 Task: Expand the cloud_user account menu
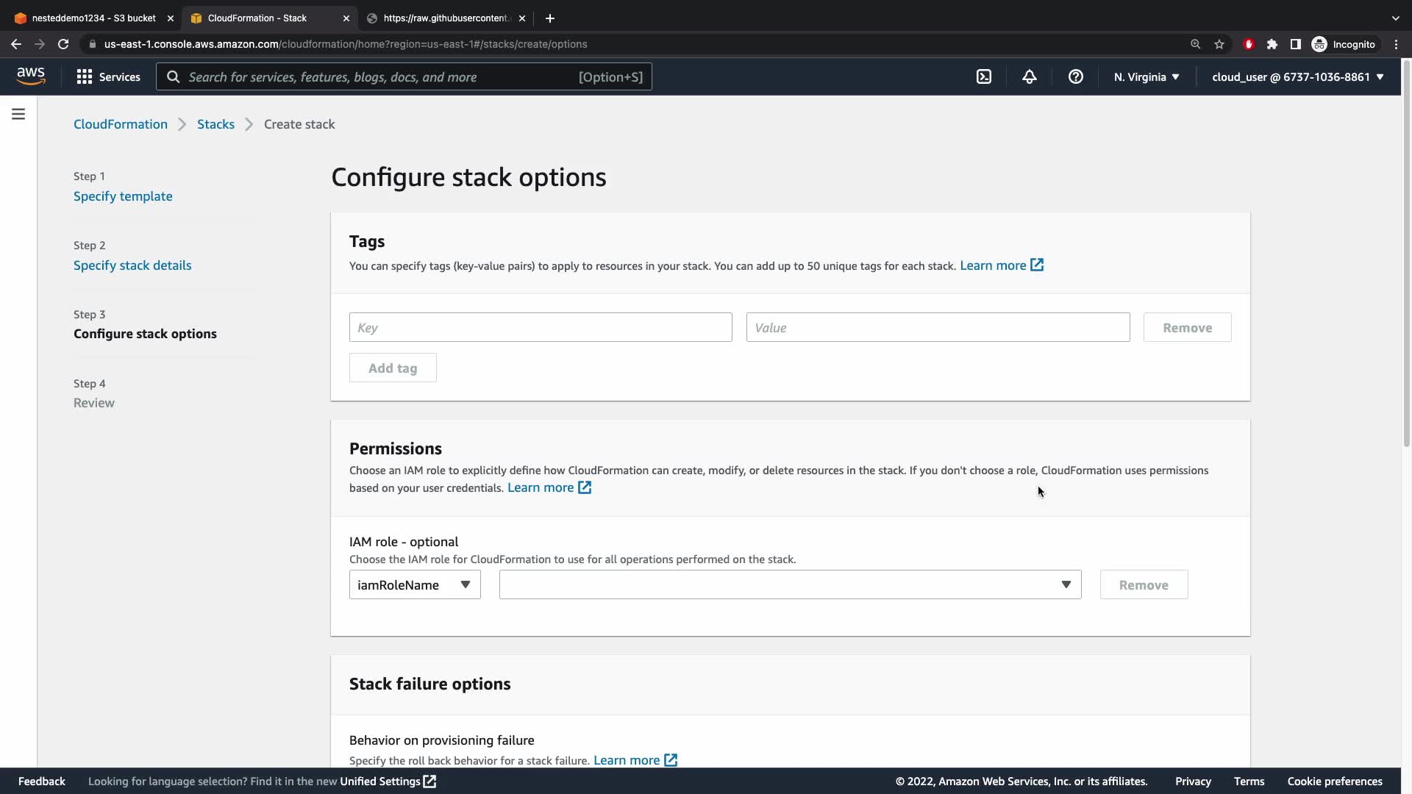[x=1297, y=76]
